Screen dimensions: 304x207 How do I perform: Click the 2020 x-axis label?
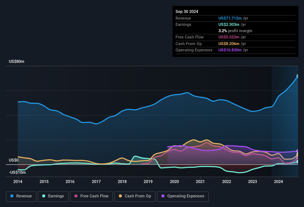pyautogui.click(x=174, y=181)
